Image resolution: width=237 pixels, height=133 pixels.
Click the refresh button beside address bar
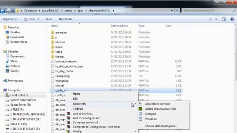pyautogui.click(x=177, y=11)
